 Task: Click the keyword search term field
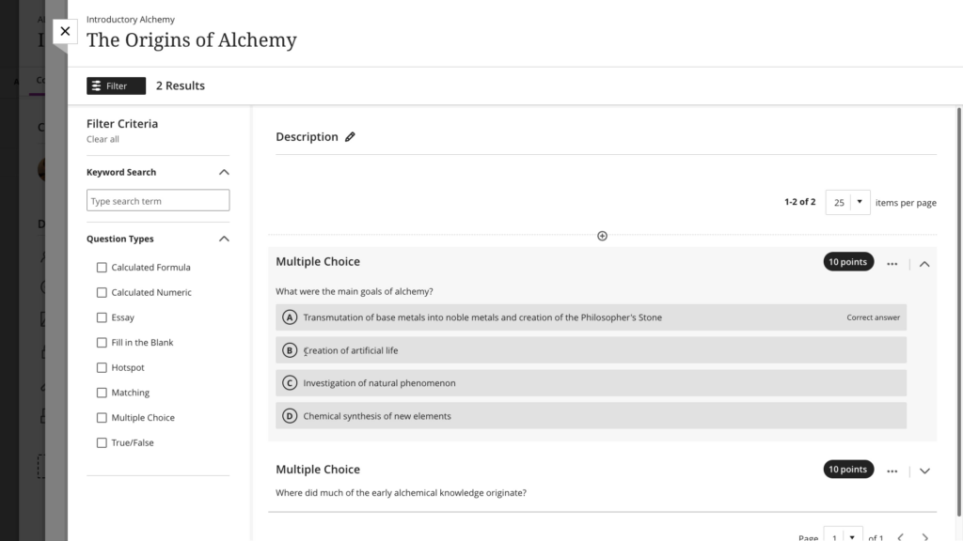[x=158, y=201]
